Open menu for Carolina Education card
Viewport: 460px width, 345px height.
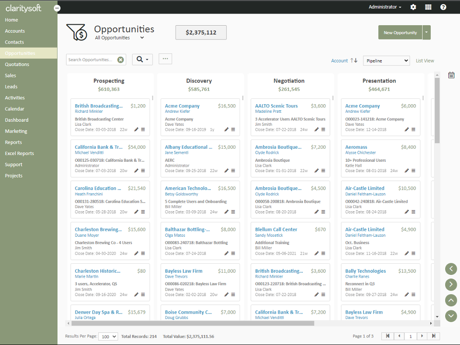click(x=143, y=212)
